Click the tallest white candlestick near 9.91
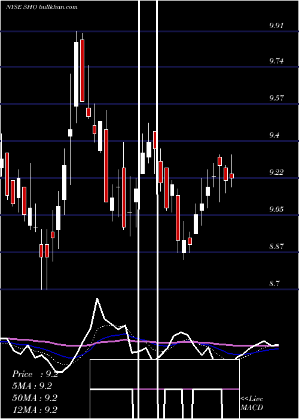This screenshot has width=299, height=419. click(77, 74)
